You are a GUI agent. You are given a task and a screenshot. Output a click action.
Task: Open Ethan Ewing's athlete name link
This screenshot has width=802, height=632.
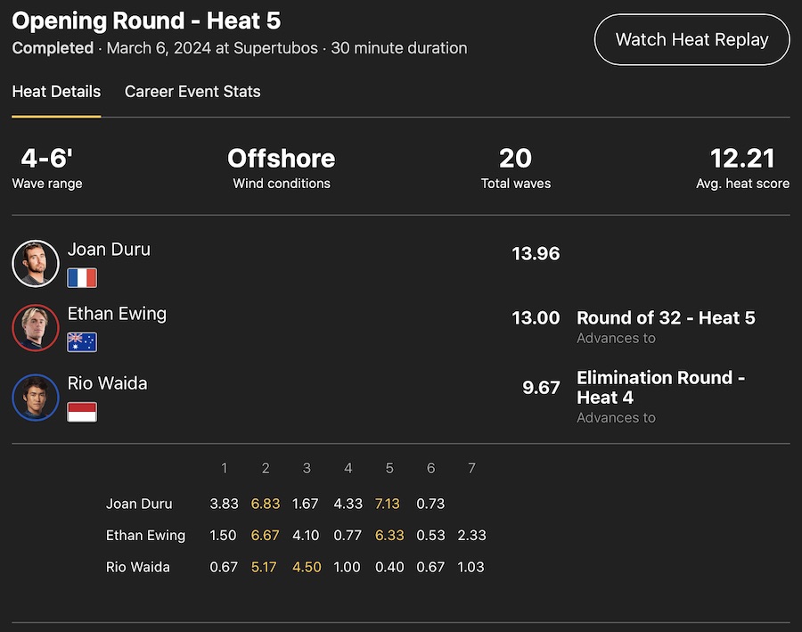(117, 314)
